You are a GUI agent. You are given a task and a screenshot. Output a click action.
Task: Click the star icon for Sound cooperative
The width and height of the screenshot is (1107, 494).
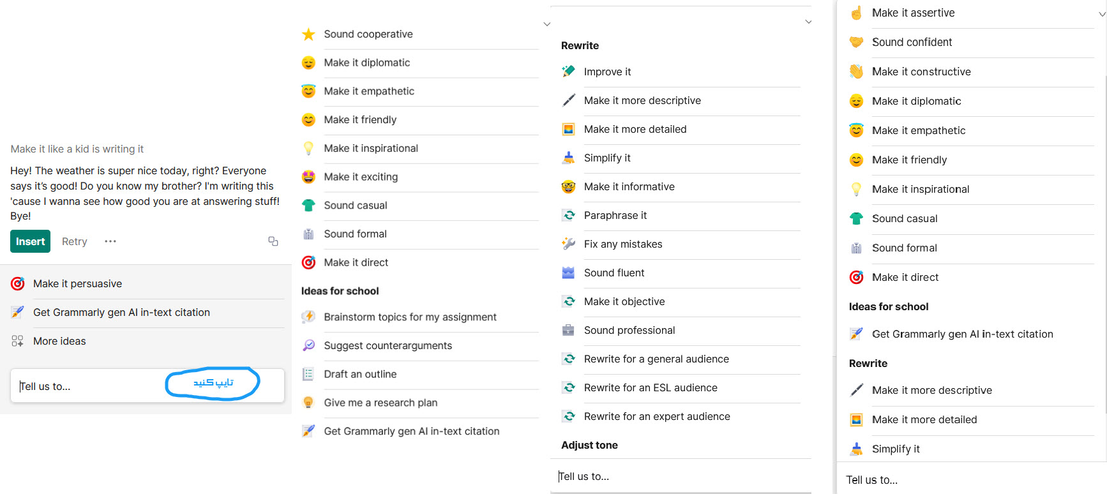(x=308, y=34)
